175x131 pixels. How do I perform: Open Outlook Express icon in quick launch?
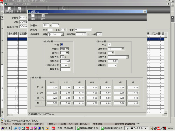point(20,128)
